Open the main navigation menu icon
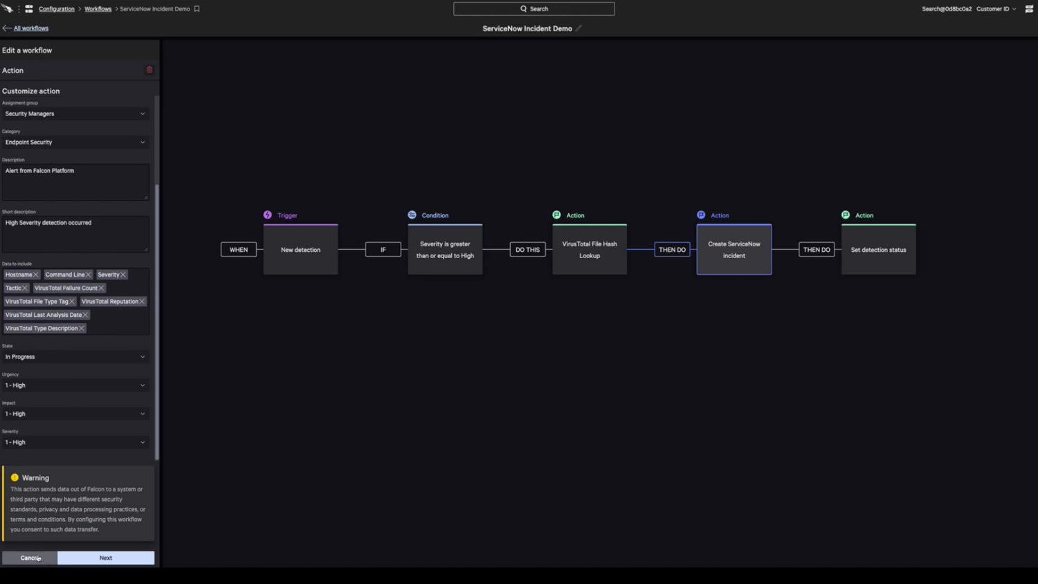Image resolution: width=1038 pixels, height=584 pixels. click(29, 9)
